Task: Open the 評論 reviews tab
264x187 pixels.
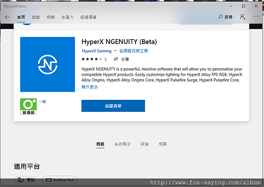Action: (x=145, y=144)
